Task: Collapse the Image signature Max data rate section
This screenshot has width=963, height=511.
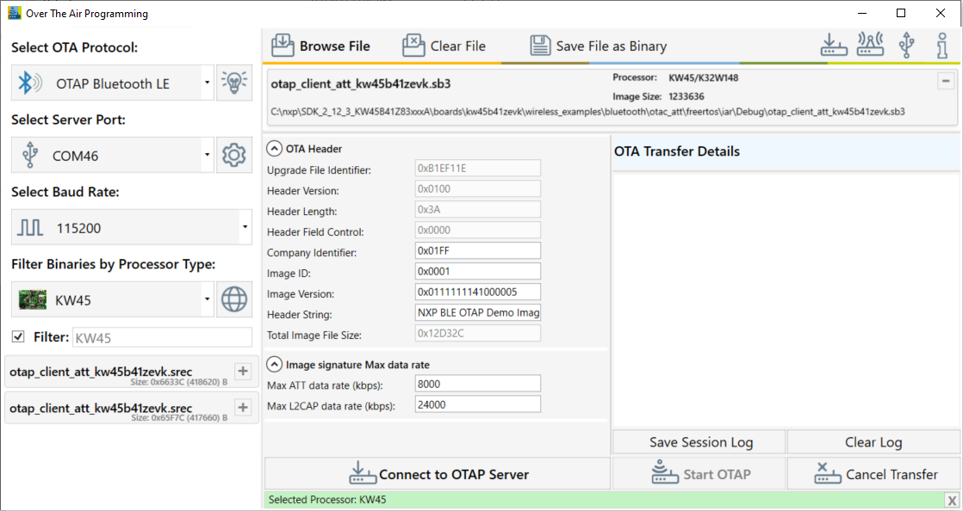Action: pyautogui.click(x=273, y=363)
